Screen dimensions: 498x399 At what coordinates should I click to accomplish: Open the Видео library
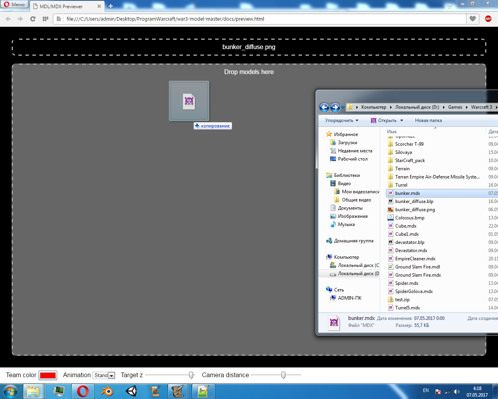point(344,184)
